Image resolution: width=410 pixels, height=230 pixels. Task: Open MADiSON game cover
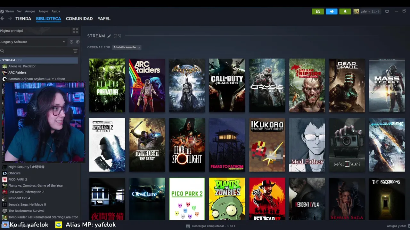pos(347,145)
